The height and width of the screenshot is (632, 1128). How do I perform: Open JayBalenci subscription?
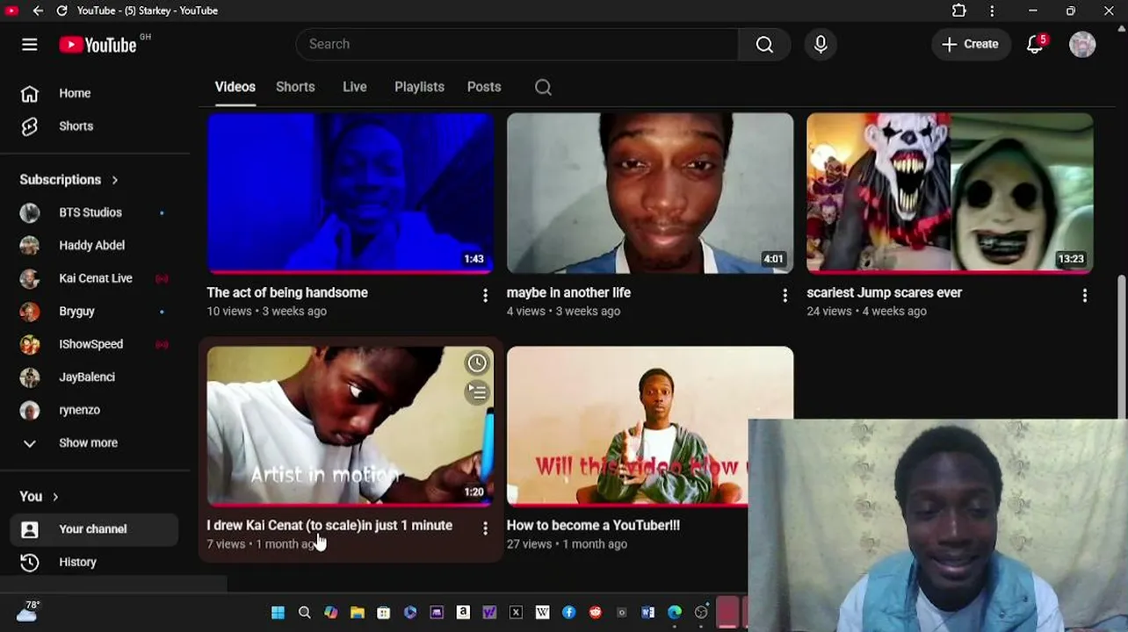pos(87,377)
